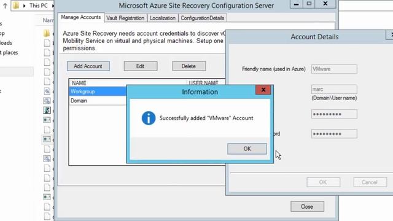
Task: Click the blue information icon in the dialog
Action: [x=149, y=118]
